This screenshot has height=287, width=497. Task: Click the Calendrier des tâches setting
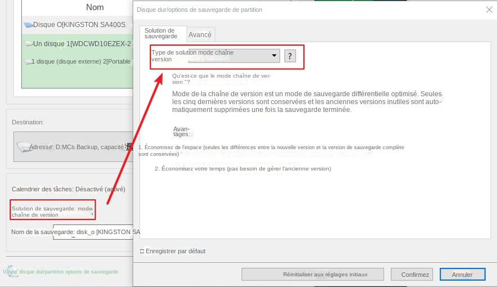(x=68, y=189)
